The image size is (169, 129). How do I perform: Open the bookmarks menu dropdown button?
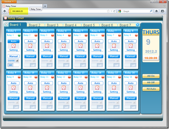[x=163, y=11]
